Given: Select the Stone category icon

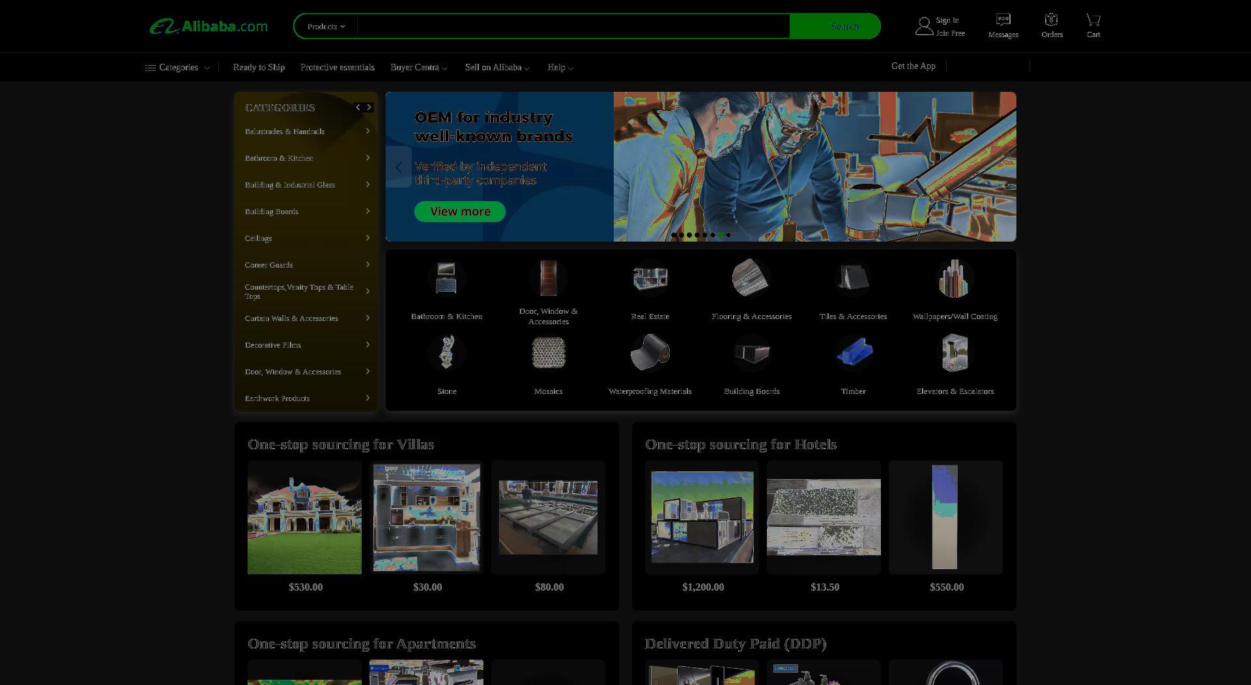Looking at the screenshot, I should [446, 353].
